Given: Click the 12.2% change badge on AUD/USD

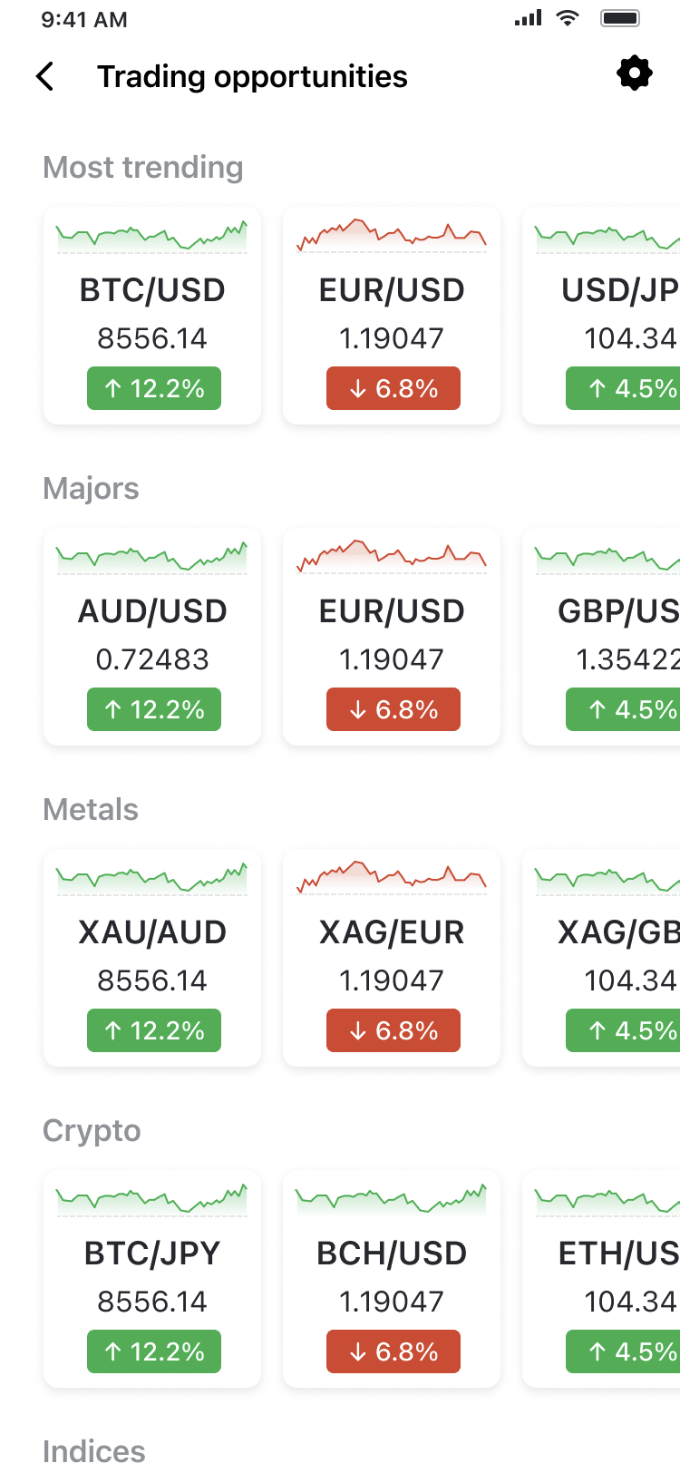Looking at the screenshot, I should pyautogui.click(x=154, y=709).
